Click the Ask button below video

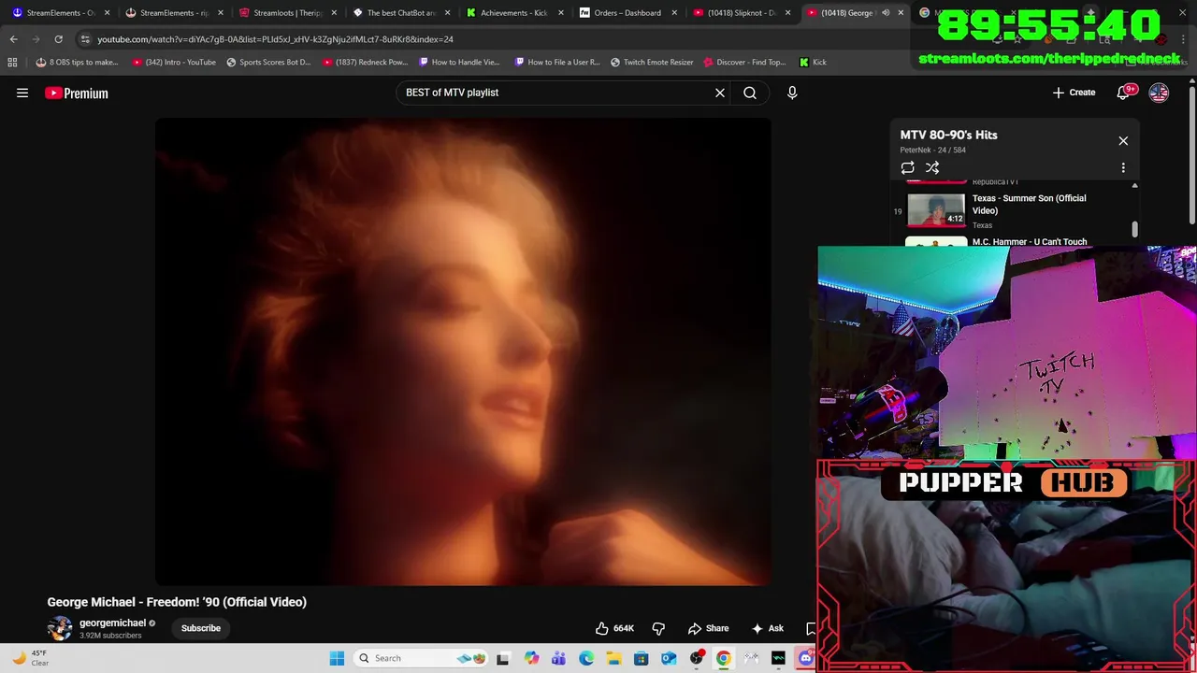pyautogui.click(x=767, y=628)
